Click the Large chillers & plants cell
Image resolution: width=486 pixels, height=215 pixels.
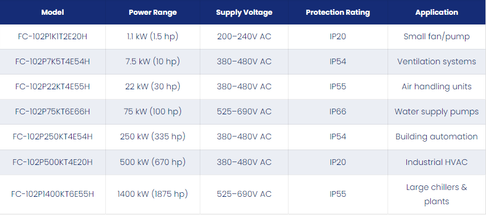(436, 195)
